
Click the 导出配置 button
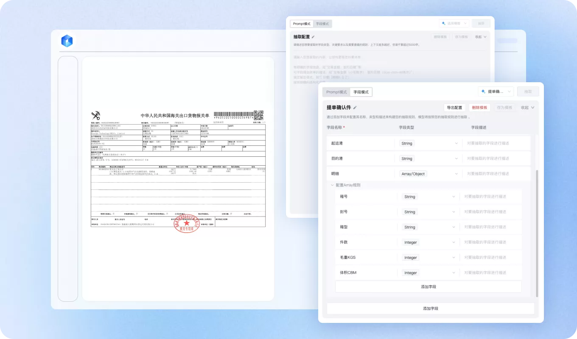tap(454, 108)
